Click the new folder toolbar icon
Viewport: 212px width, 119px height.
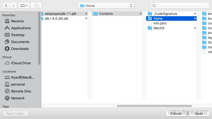click(x=36, y=6)
